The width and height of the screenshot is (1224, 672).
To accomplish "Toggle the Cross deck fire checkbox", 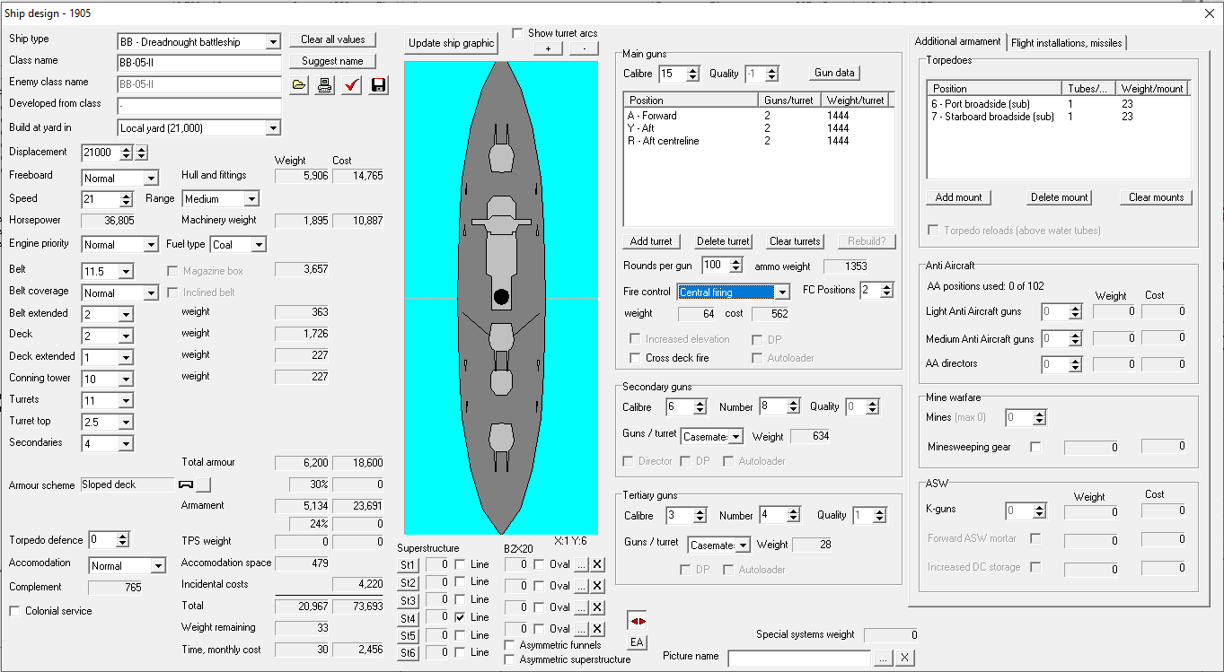I will pos(636,358).
